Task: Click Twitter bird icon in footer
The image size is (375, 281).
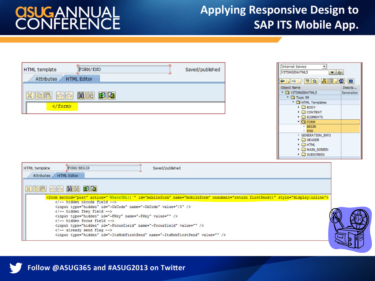Action: click(x=16, y=267)
